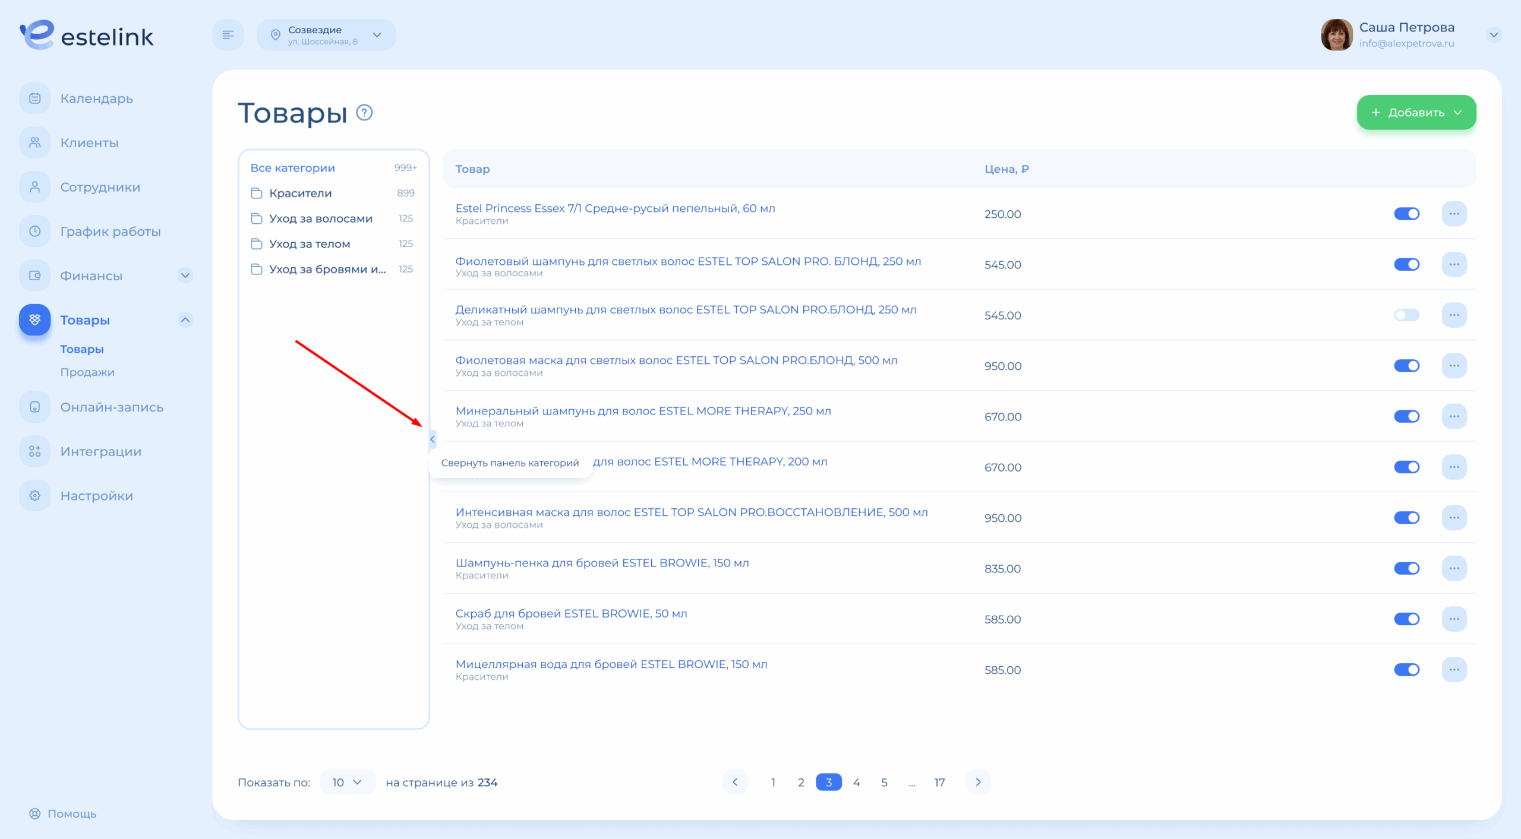Toggle the 670.00 MORE THERAPY 200 мл product
Screen dimensions: 1521x839
1406,467
